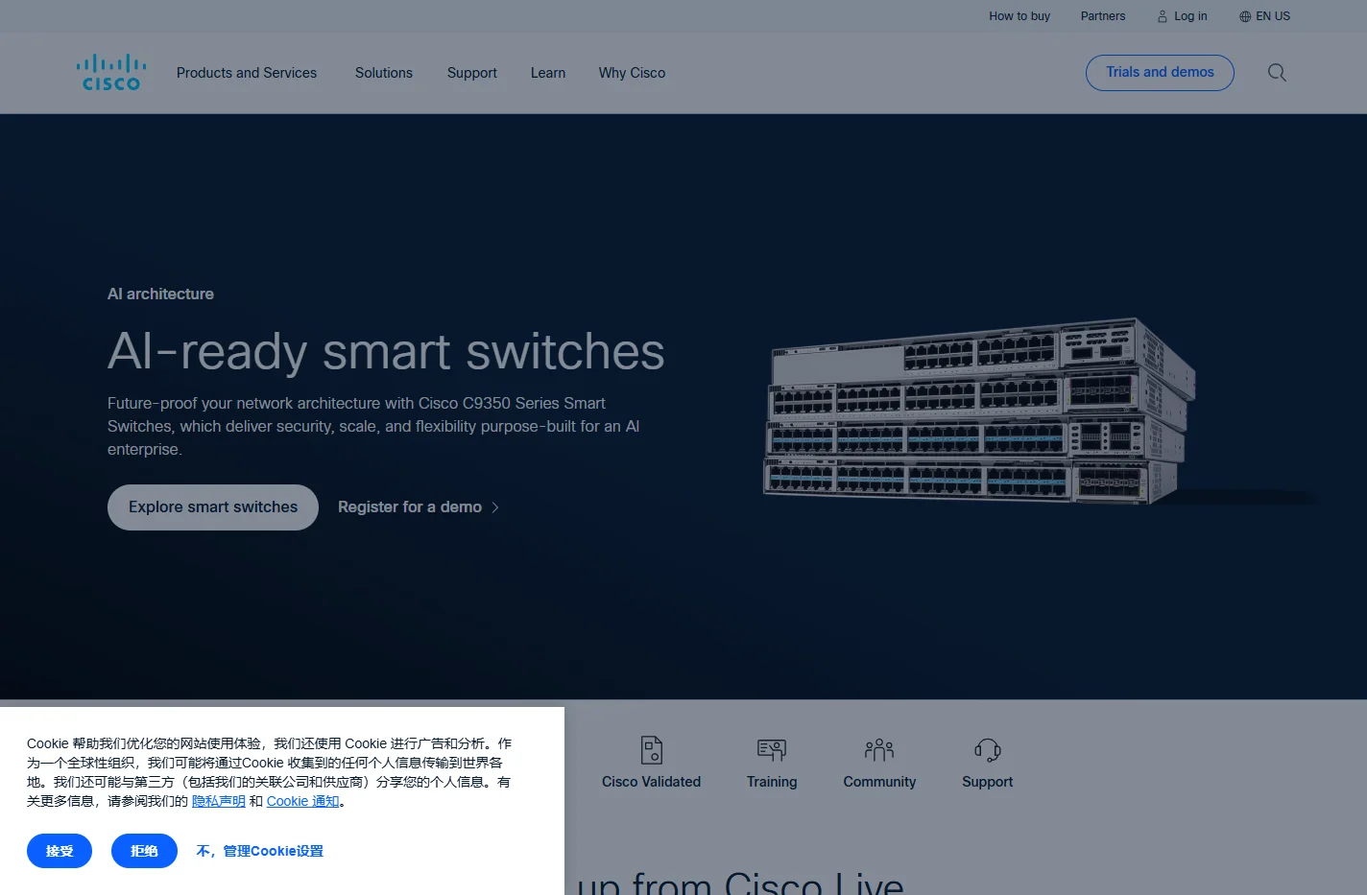Open the Learn menu
The width and height of the screenshot is (1367, 895).
click(548, 73)
